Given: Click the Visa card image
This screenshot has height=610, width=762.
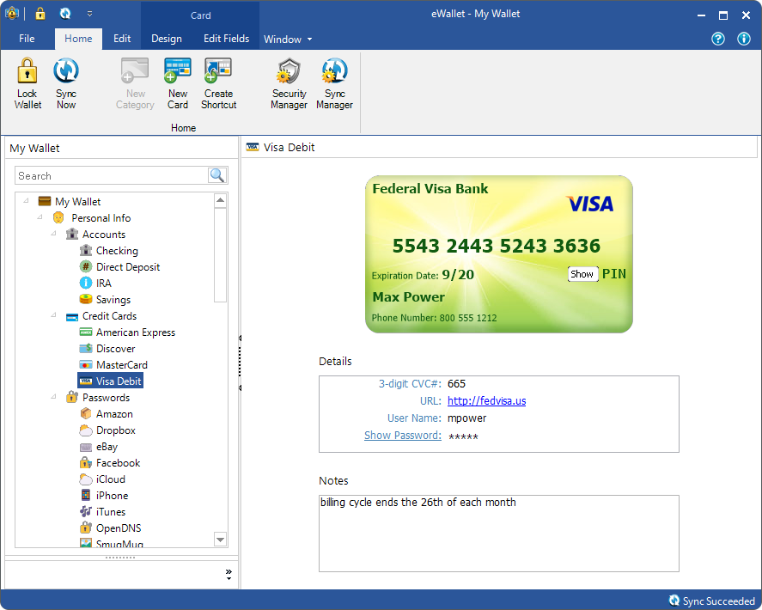Looking at the screenshot, I should pyautogui.click(x=498, y=254).
